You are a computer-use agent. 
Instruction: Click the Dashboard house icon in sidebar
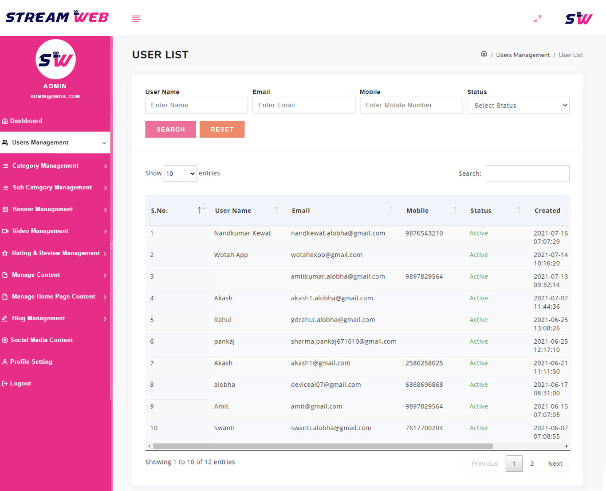5,121
